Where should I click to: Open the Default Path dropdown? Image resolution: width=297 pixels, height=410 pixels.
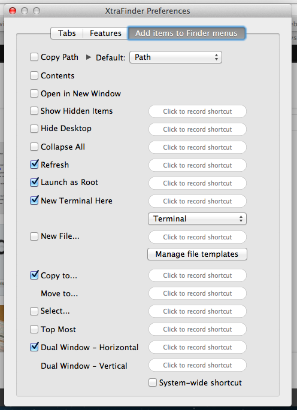[175, 57]
